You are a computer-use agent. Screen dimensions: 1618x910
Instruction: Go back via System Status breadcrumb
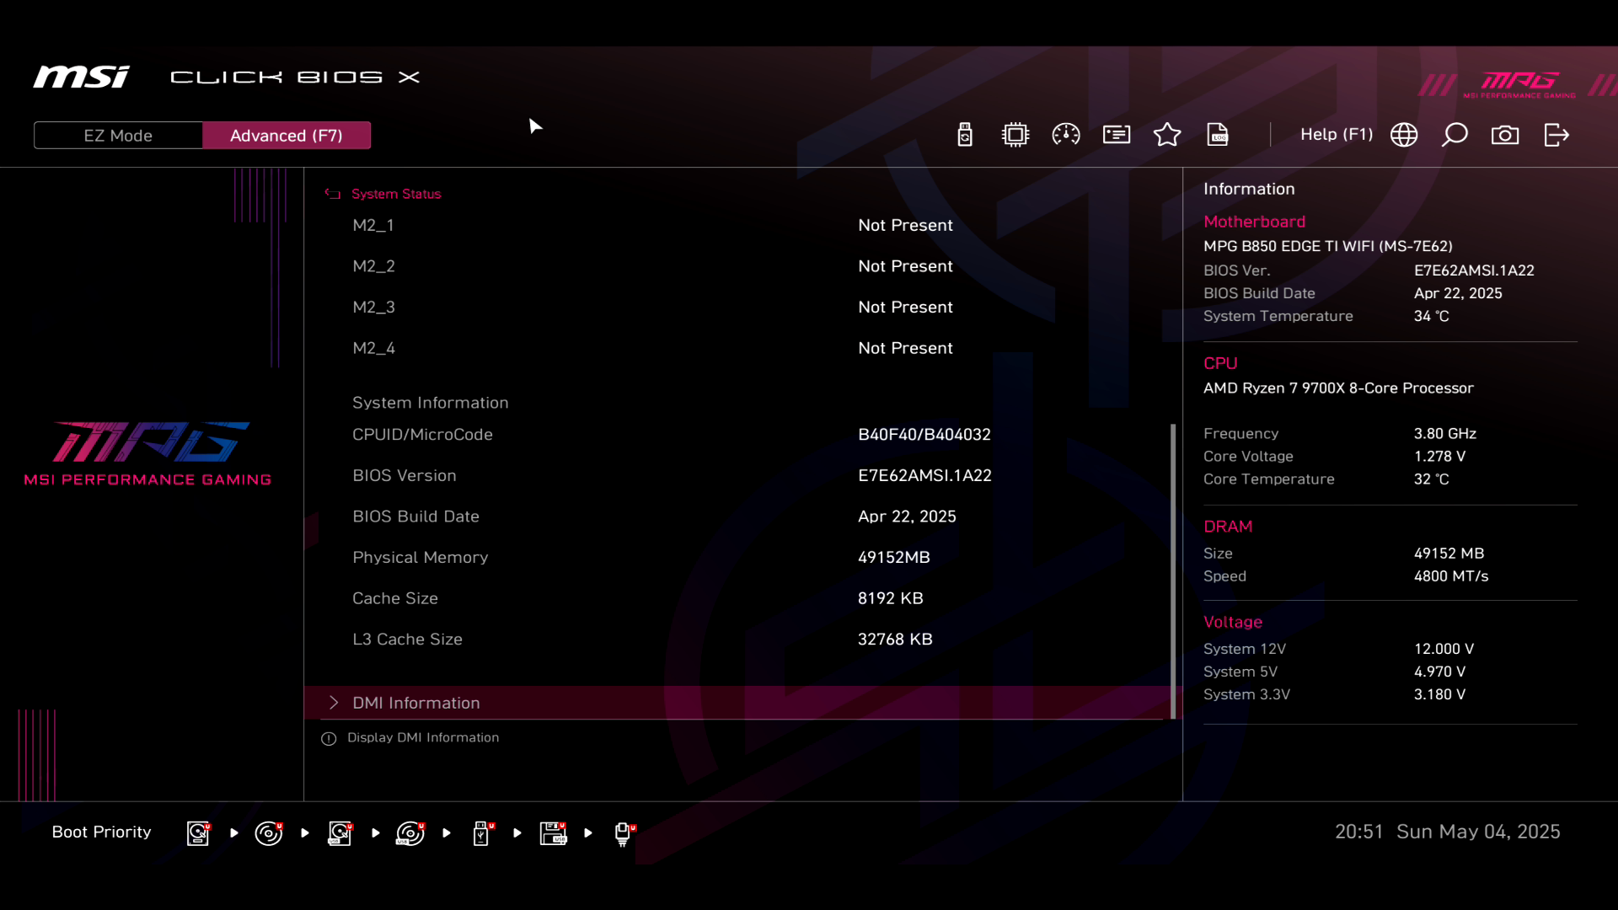(395, 194)
